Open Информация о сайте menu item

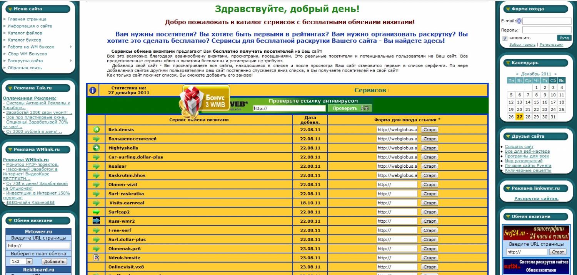point(30,26)
